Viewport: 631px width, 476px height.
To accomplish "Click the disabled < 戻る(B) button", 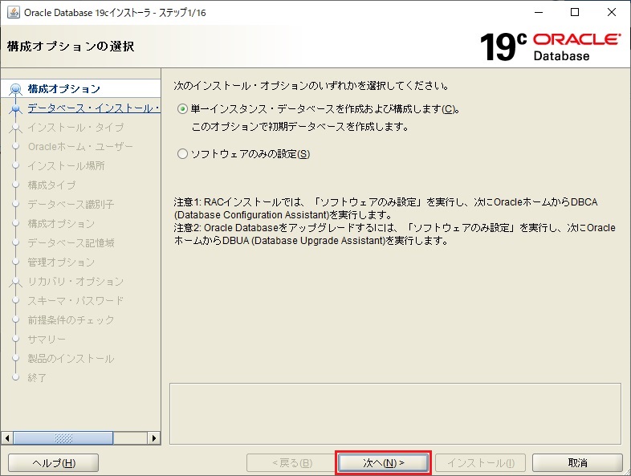I will (291, 462).
